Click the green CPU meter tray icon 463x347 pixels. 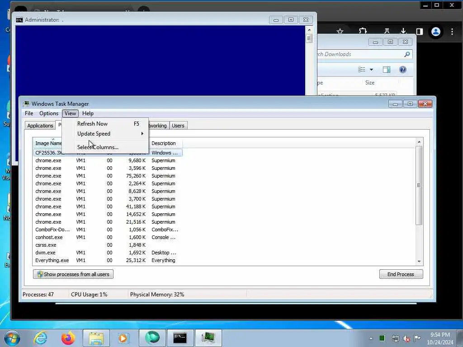382,338
